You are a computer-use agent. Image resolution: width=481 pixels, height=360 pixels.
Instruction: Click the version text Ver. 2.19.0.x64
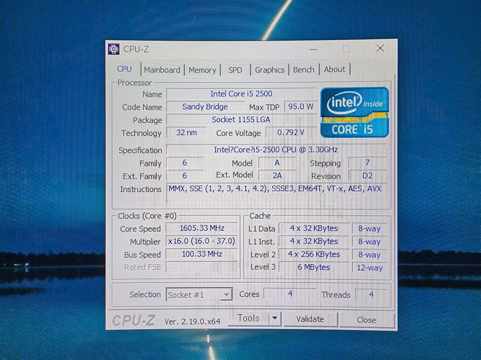192,322
